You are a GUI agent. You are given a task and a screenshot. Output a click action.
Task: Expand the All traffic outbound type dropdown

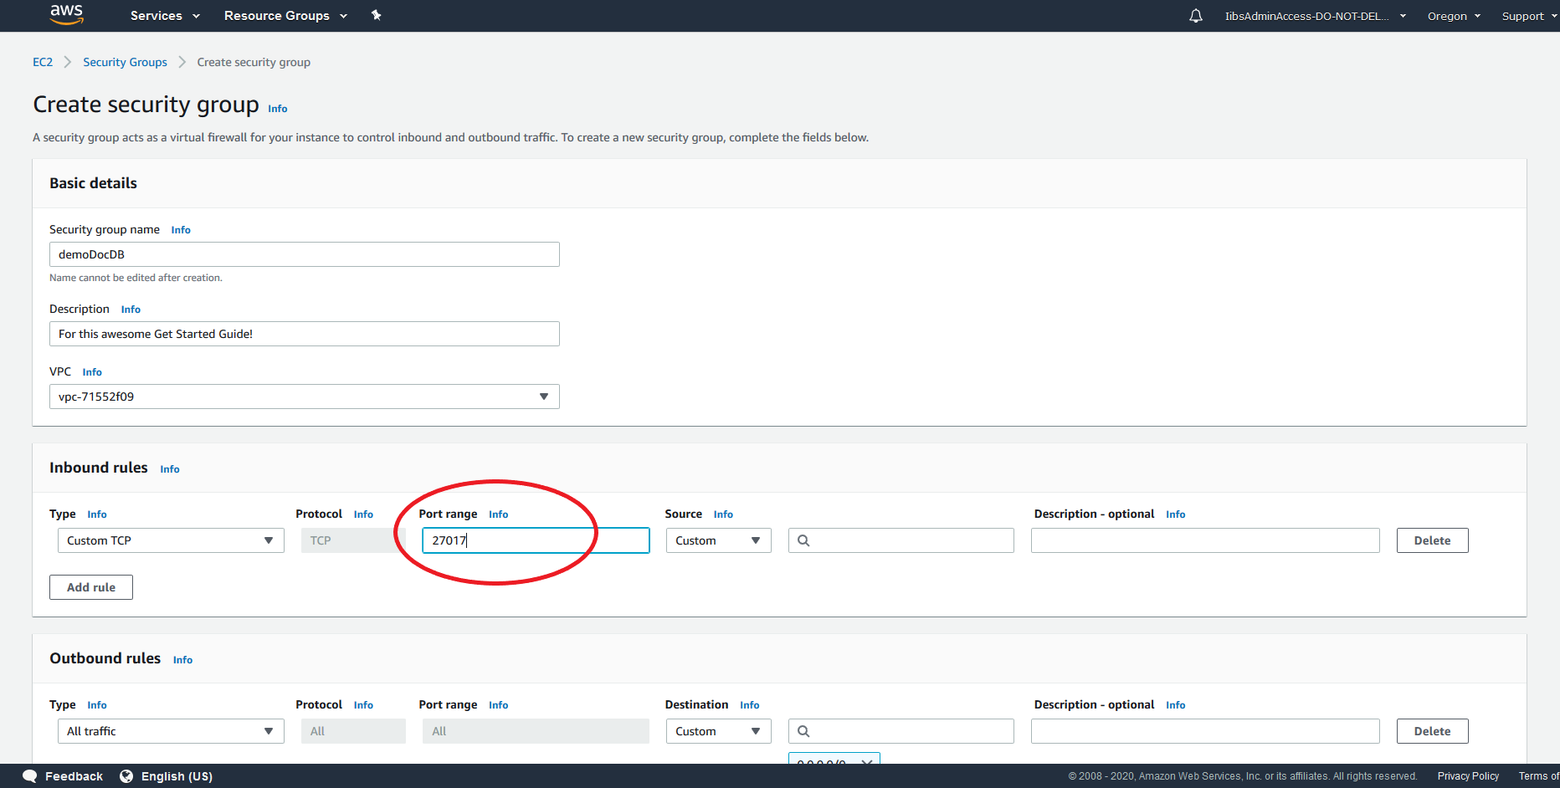tap(269, 730)
